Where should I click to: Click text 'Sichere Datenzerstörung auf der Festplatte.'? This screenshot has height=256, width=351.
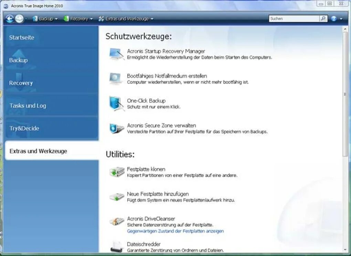point(170,225)
